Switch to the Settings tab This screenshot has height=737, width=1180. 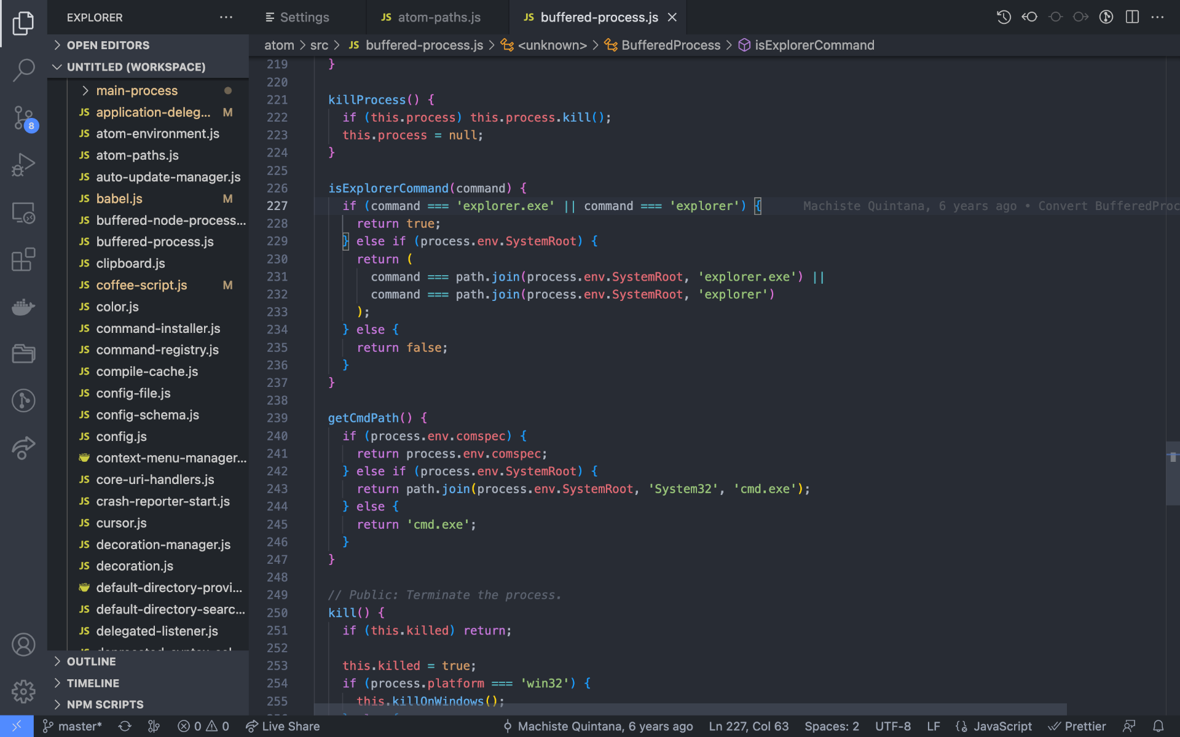[304, 17]
